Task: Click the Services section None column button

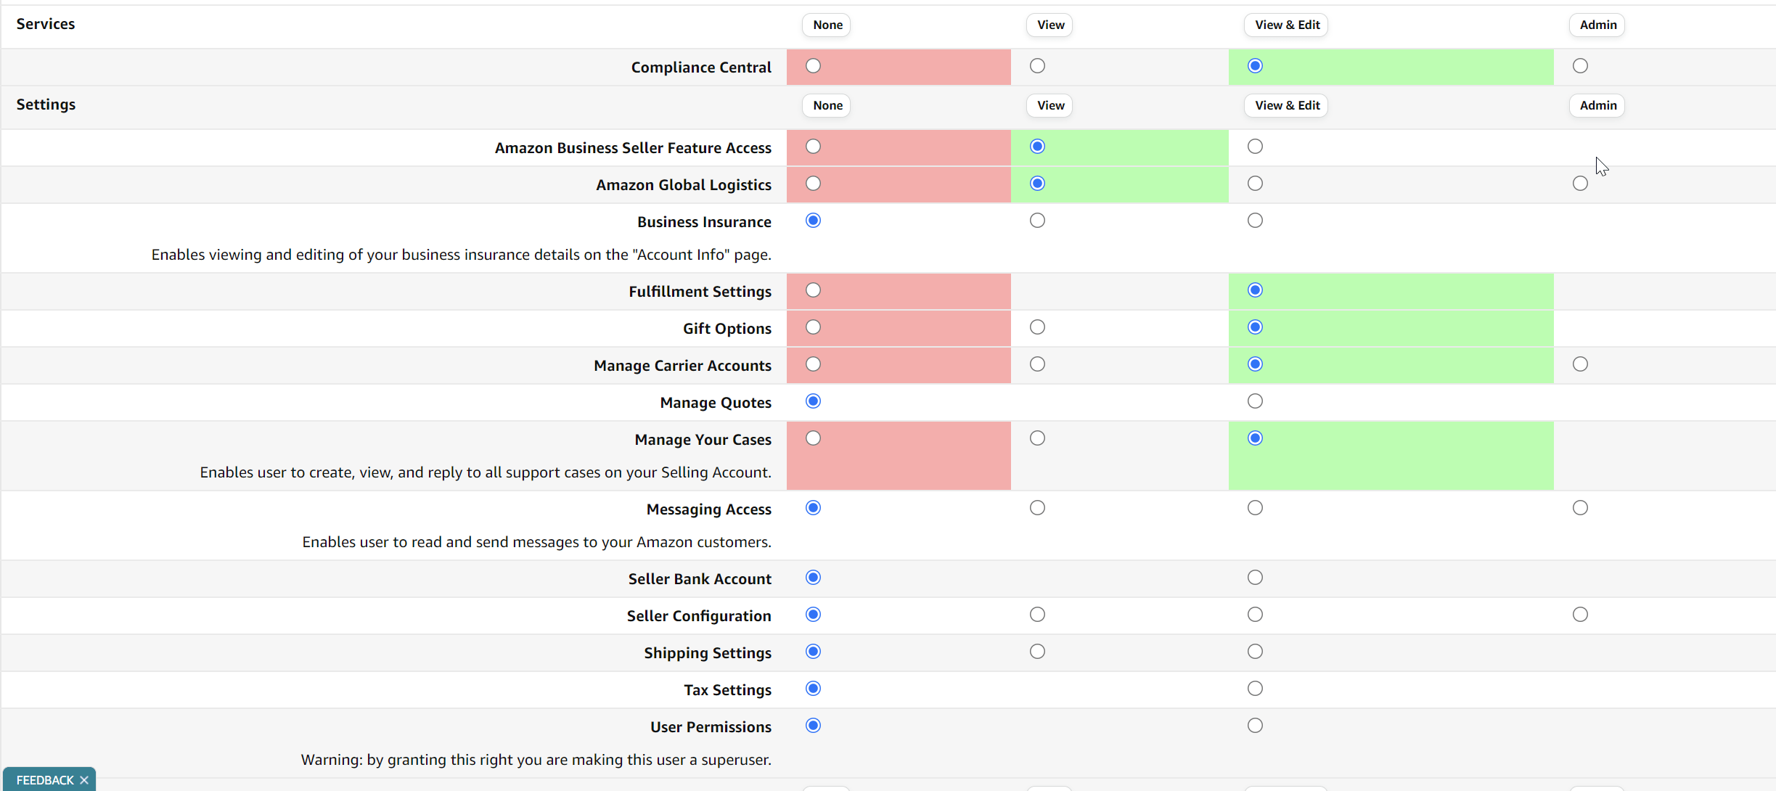Action: tap(827, 25)
